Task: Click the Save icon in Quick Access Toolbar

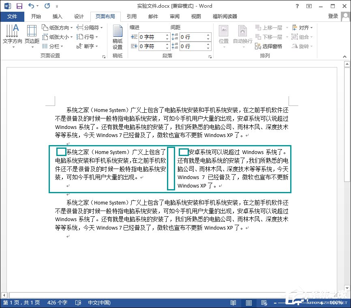Action: pos(19,5)
